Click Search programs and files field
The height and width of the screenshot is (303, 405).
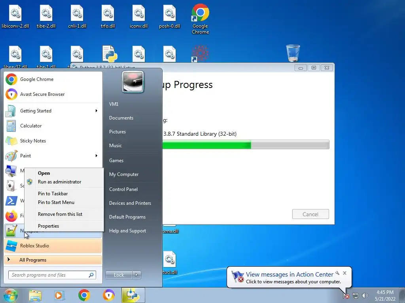(52, 275)
